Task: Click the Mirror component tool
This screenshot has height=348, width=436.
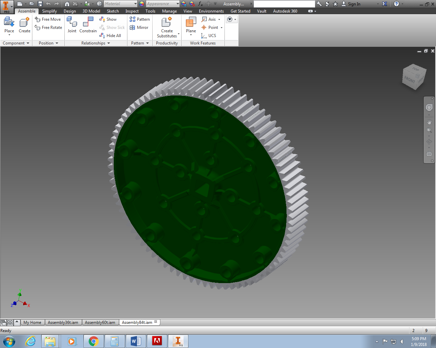Action: point(139,28)
